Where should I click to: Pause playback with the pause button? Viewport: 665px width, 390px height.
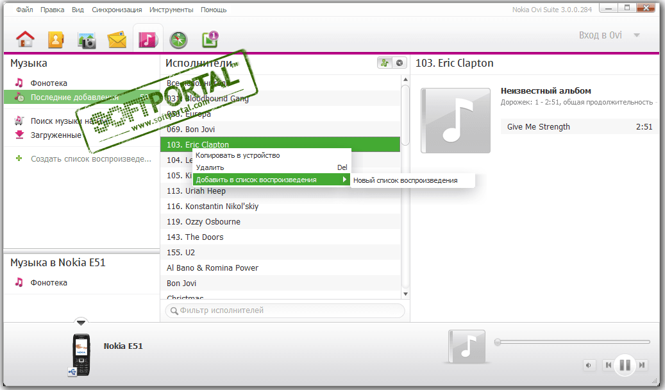click(625, 364)
